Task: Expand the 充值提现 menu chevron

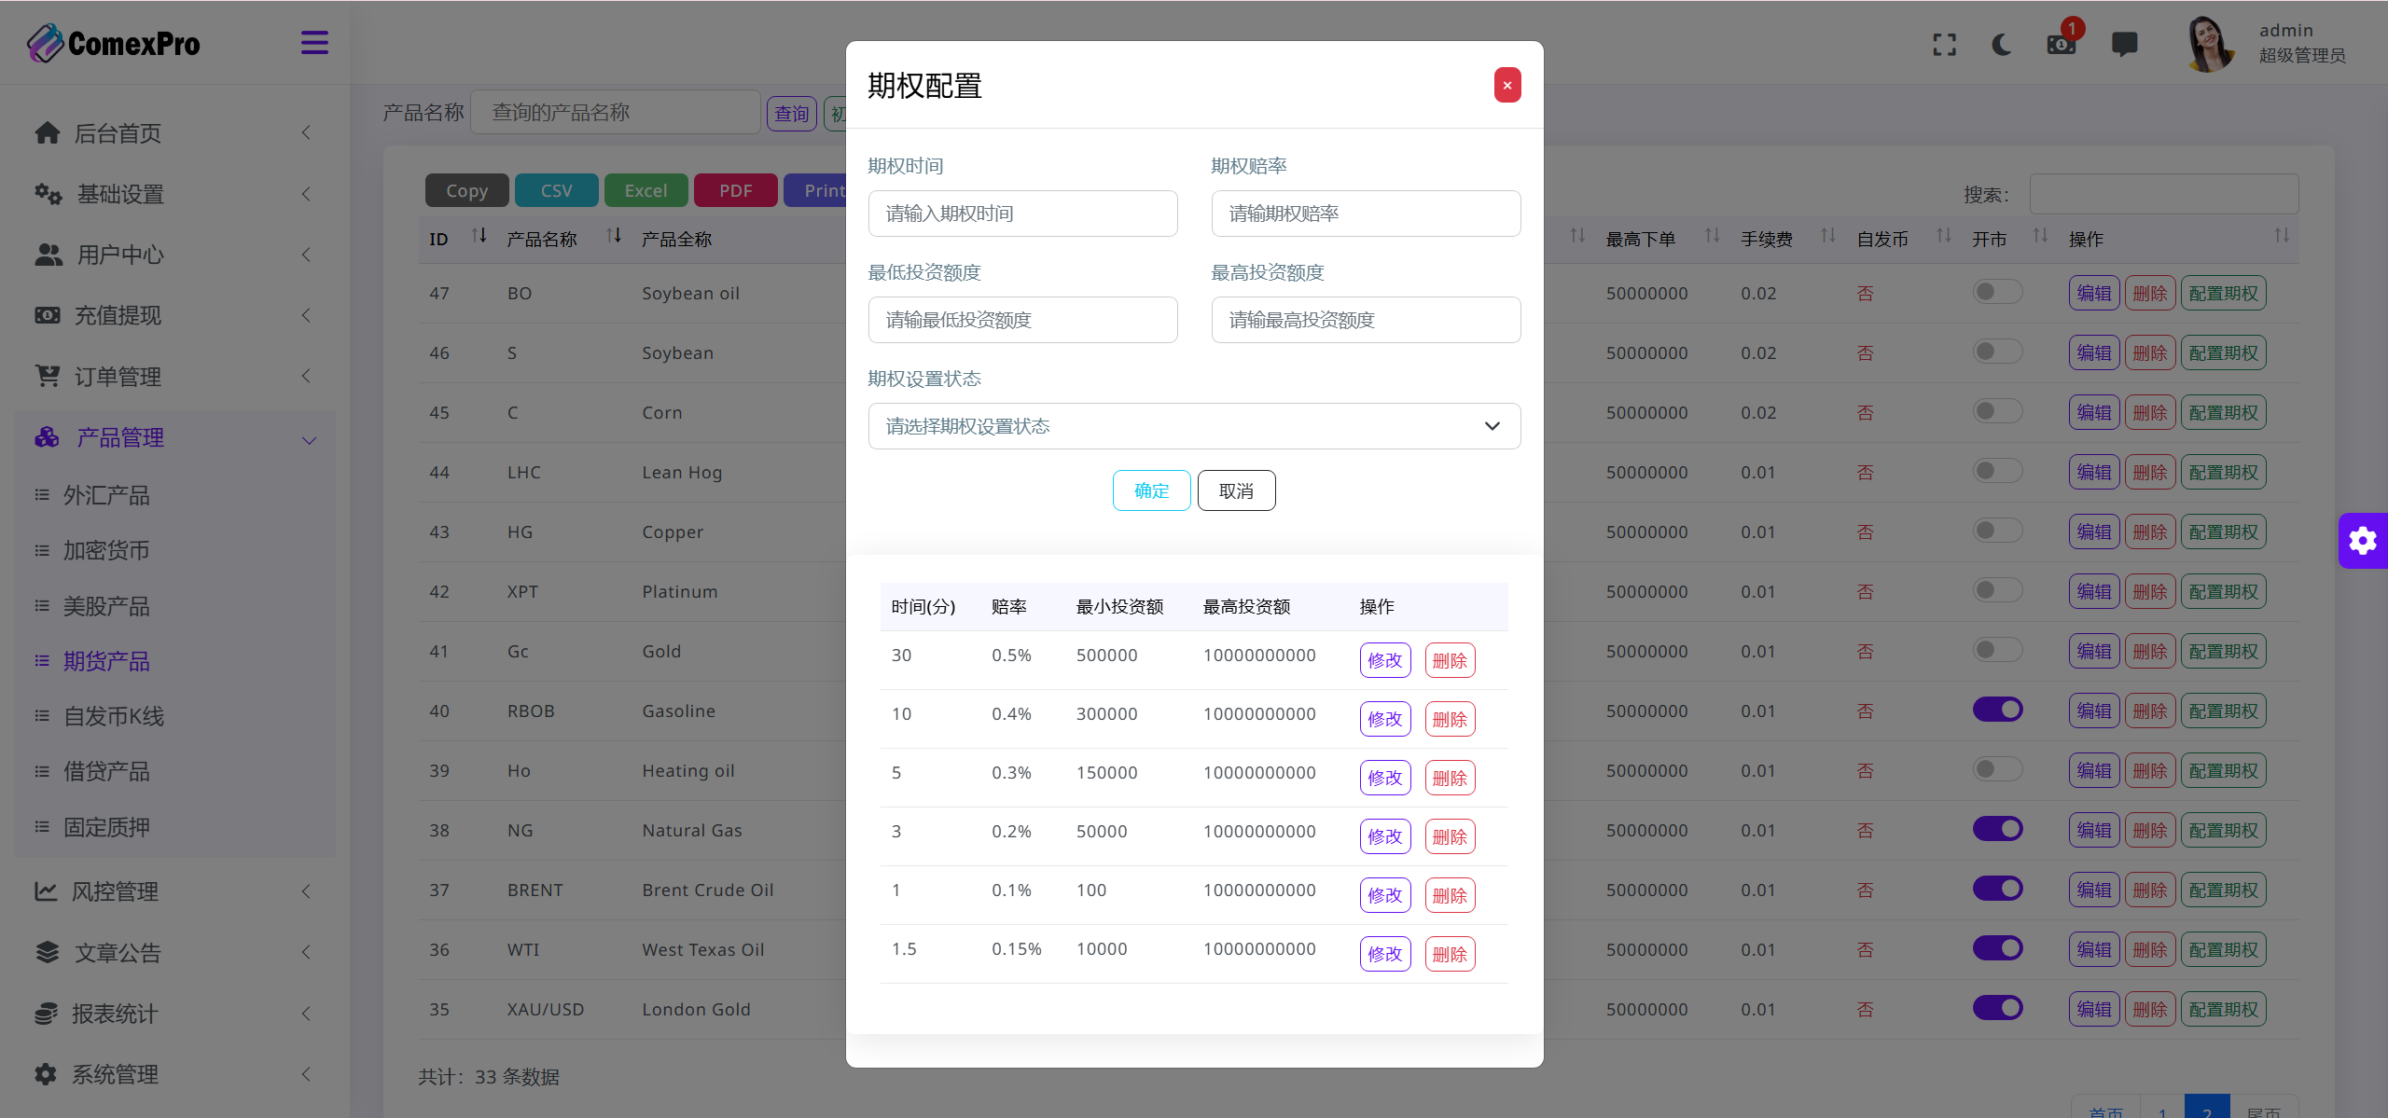Action: pos(306,315)
